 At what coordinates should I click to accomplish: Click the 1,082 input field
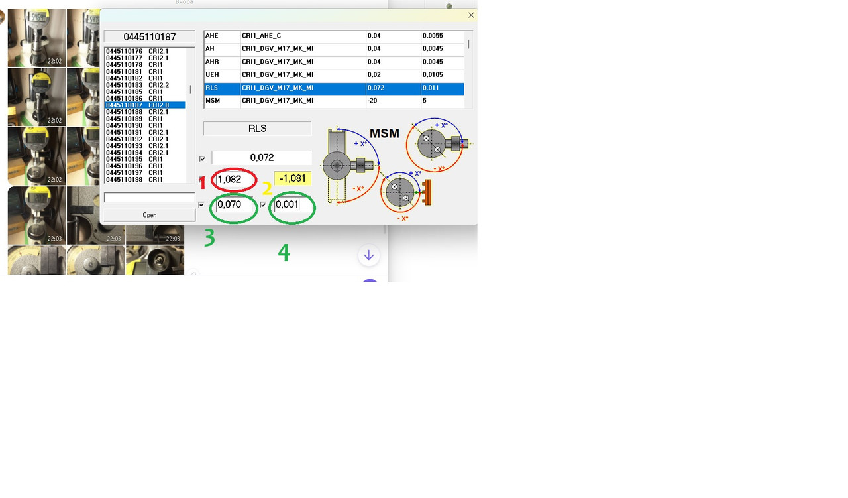[x=236, y=179]
